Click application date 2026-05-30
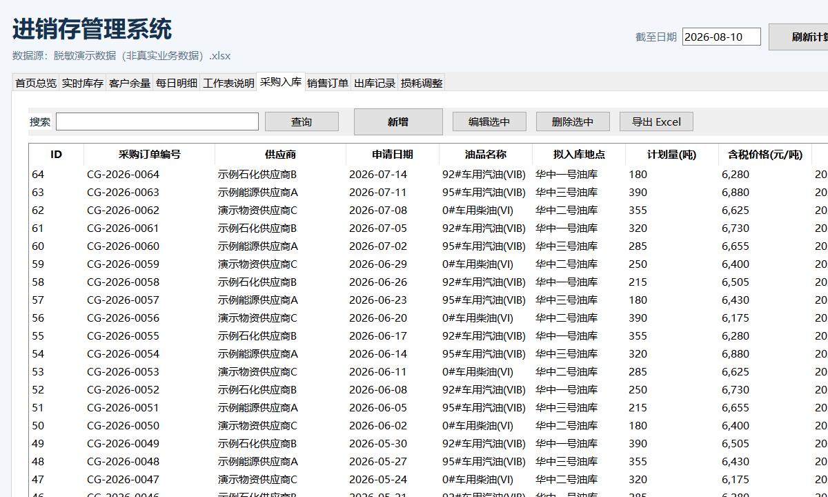 [x=378, y=443]
